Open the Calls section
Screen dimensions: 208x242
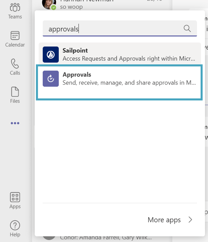15,67
